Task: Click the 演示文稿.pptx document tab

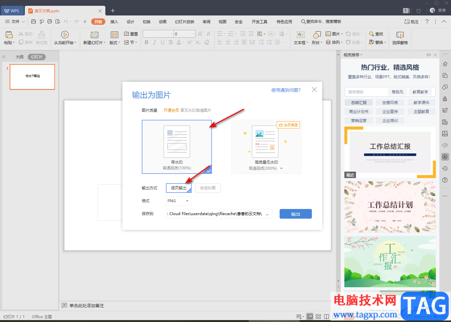Action: pyautogui.click(x=64, y=11)
